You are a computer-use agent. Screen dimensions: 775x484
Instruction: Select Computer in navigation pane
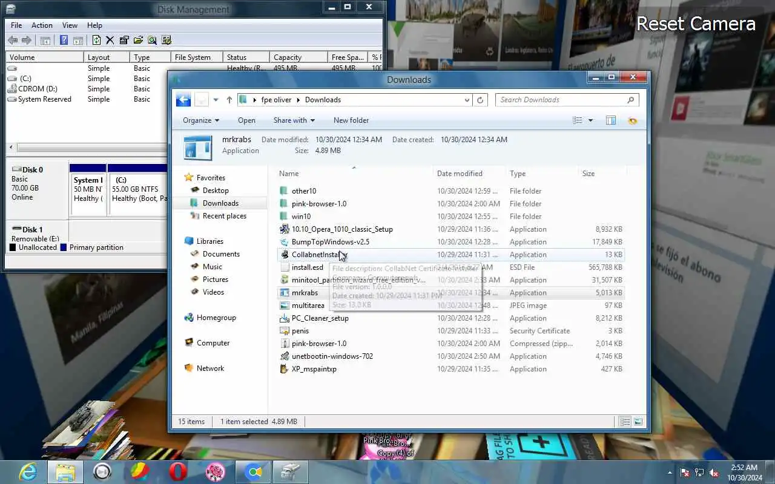point(213,343)
